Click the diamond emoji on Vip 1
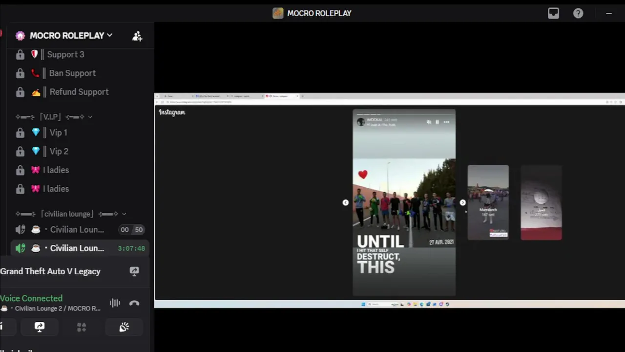 point(36,132)
